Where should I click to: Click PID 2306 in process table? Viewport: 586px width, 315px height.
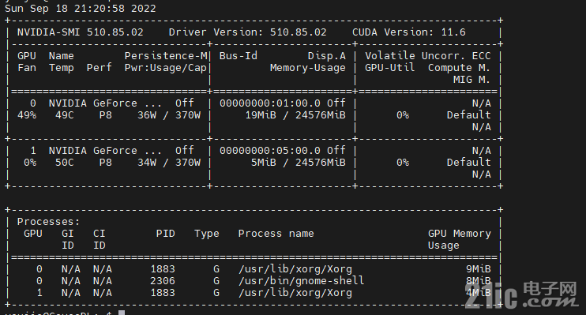pyautogui.click(x=163, y=280)
